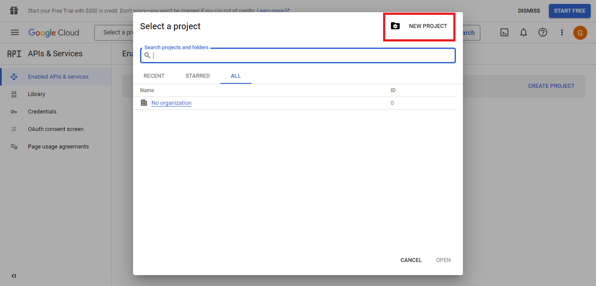596x286 pixels.
Task: Click CANCEL in the dialog
Action: pyautogui.click(x=411, y=260)
